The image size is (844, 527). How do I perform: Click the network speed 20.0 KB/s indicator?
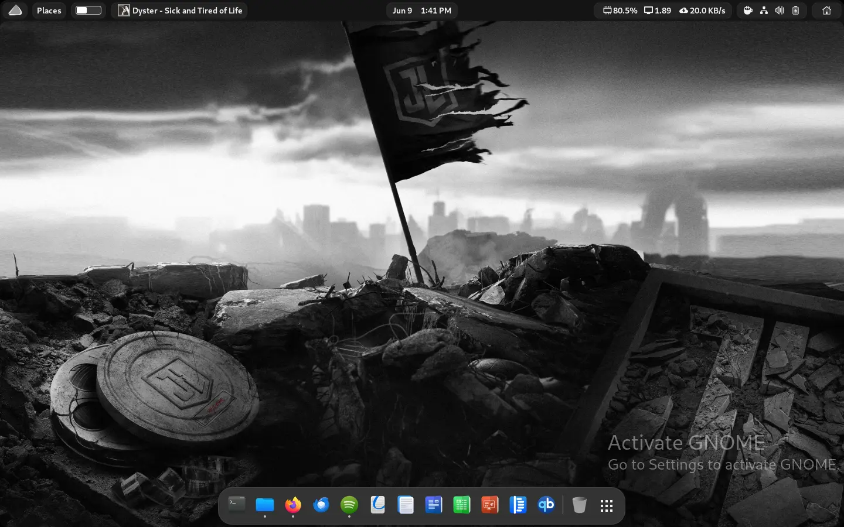tap(702, 11)
